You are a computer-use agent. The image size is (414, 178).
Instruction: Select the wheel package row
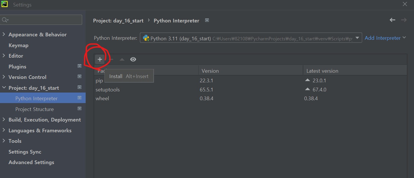pos(102,99)
